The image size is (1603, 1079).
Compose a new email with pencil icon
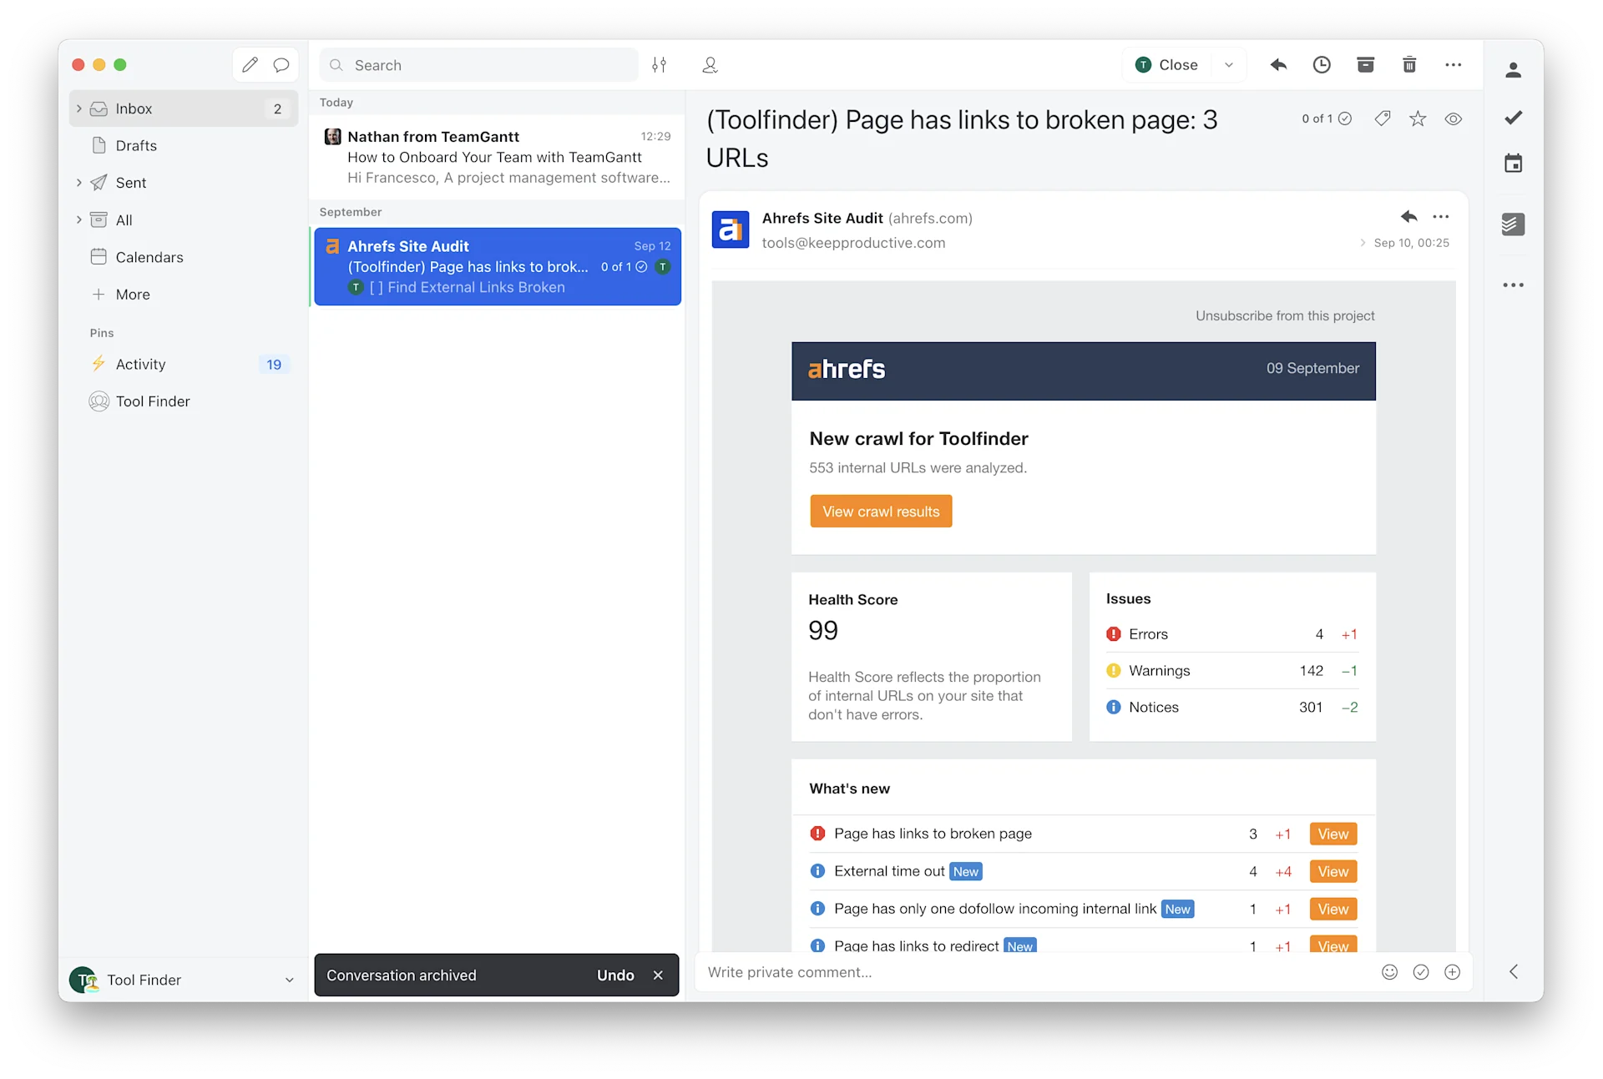[250, 65]
